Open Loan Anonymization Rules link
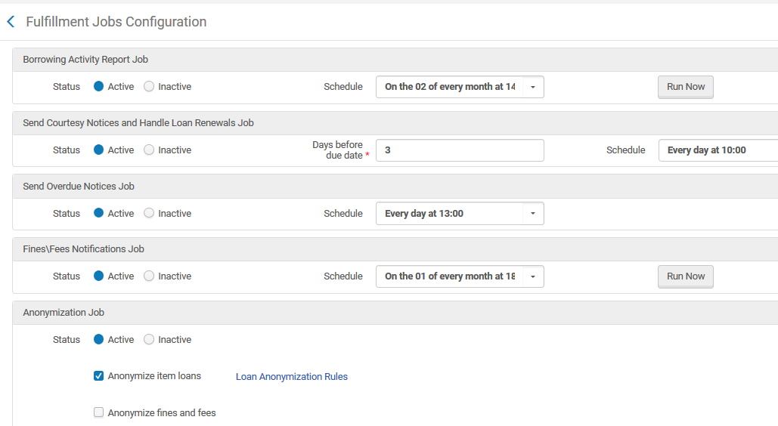 292,377
